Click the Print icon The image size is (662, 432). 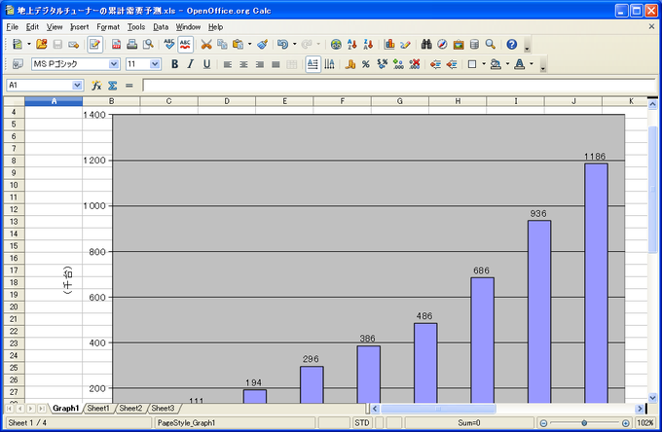[x=132, y=44]
